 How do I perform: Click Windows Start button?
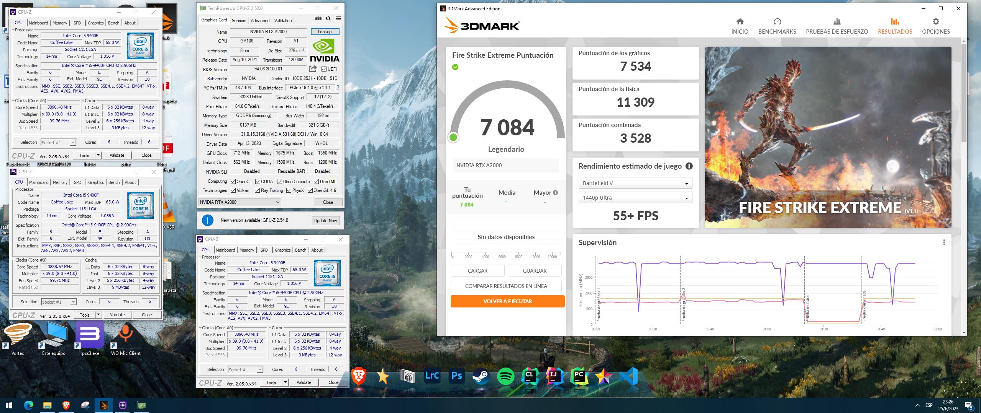pyautogui.click(x=9, y=405)
